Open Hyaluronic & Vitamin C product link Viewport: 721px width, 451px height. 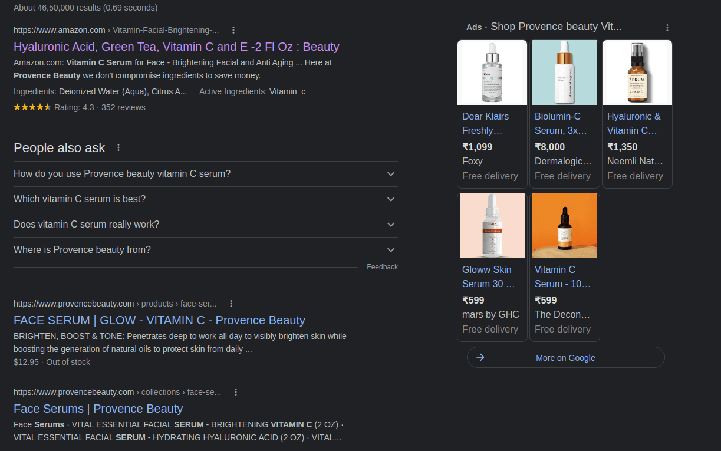tap(634, 123)
